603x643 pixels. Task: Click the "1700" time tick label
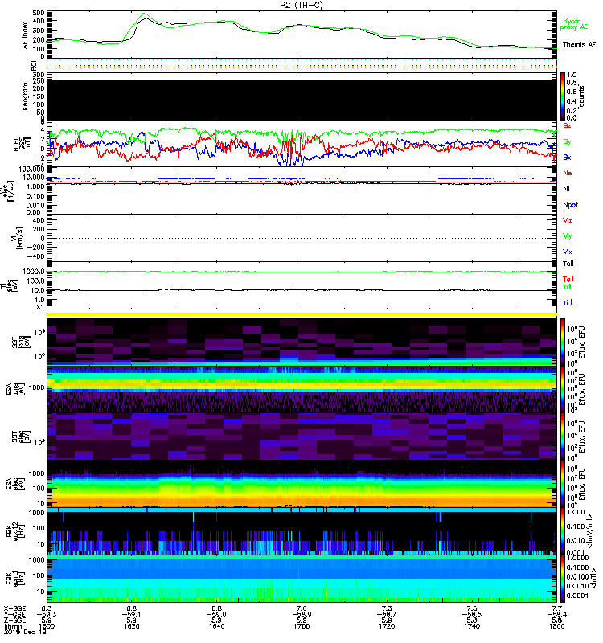(301, 626)
